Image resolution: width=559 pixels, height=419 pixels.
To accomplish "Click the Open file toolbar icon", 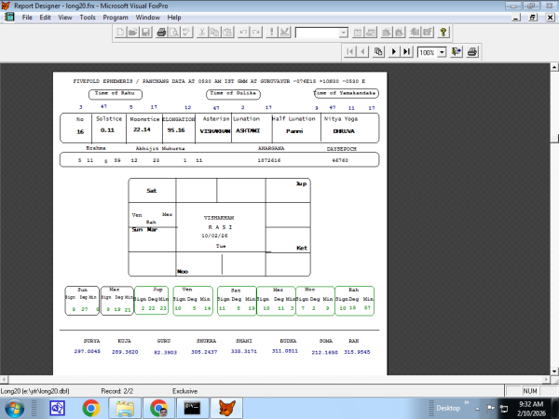I will click(131, 33).
